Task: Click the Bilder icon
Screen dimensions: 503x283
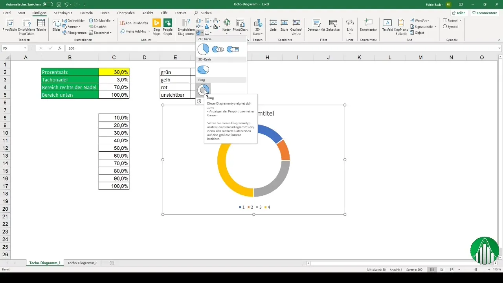Action: (x=56, y=25)
